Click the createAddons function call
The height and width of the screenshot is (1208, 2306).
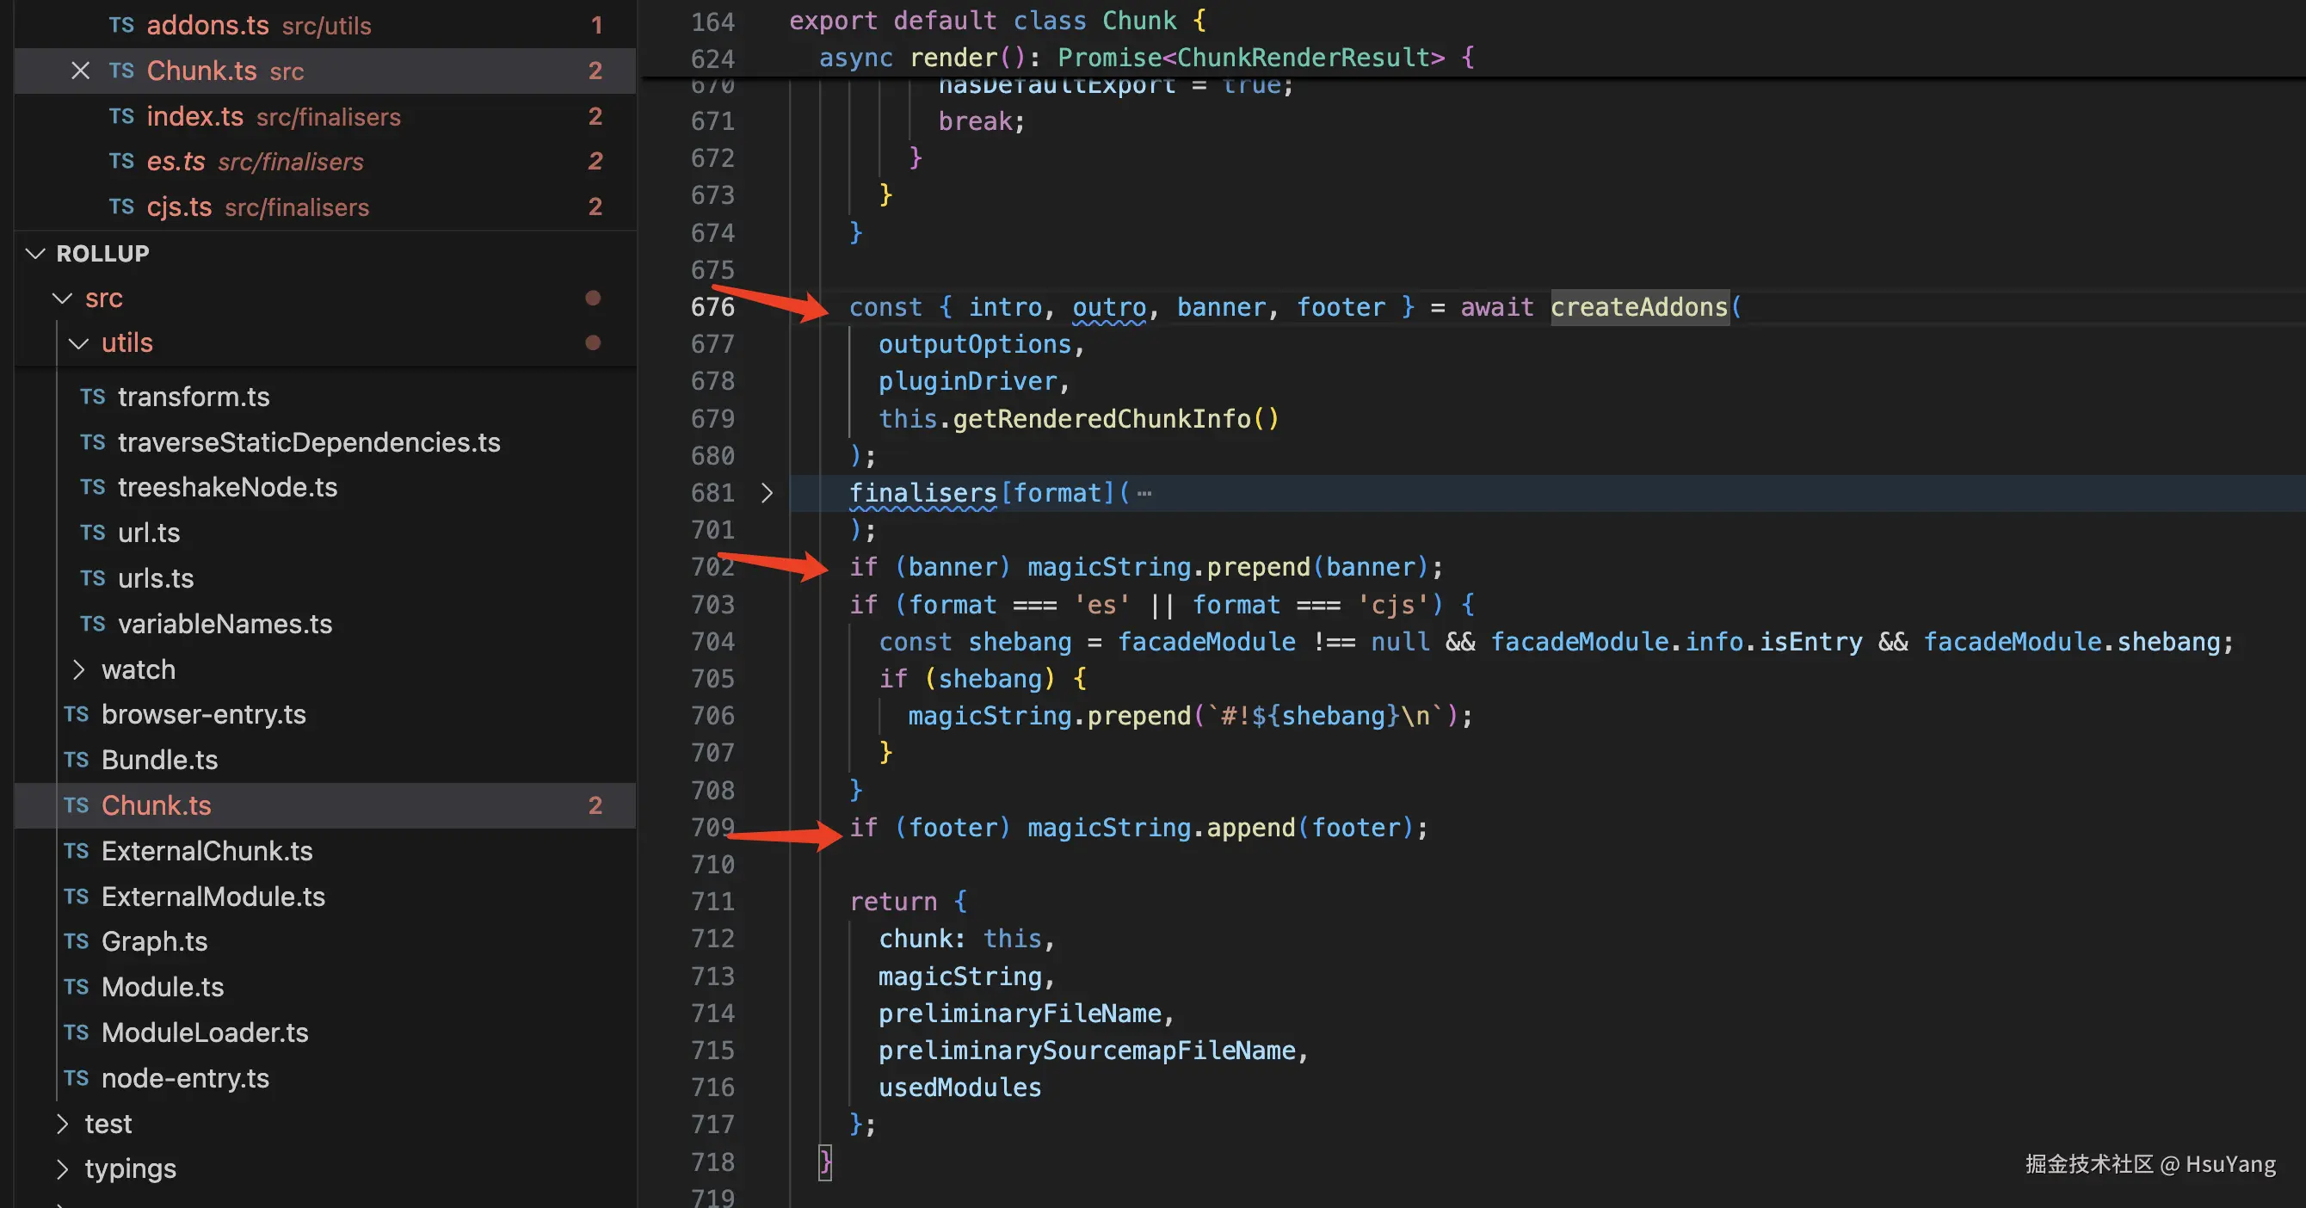pos(1638,307)
